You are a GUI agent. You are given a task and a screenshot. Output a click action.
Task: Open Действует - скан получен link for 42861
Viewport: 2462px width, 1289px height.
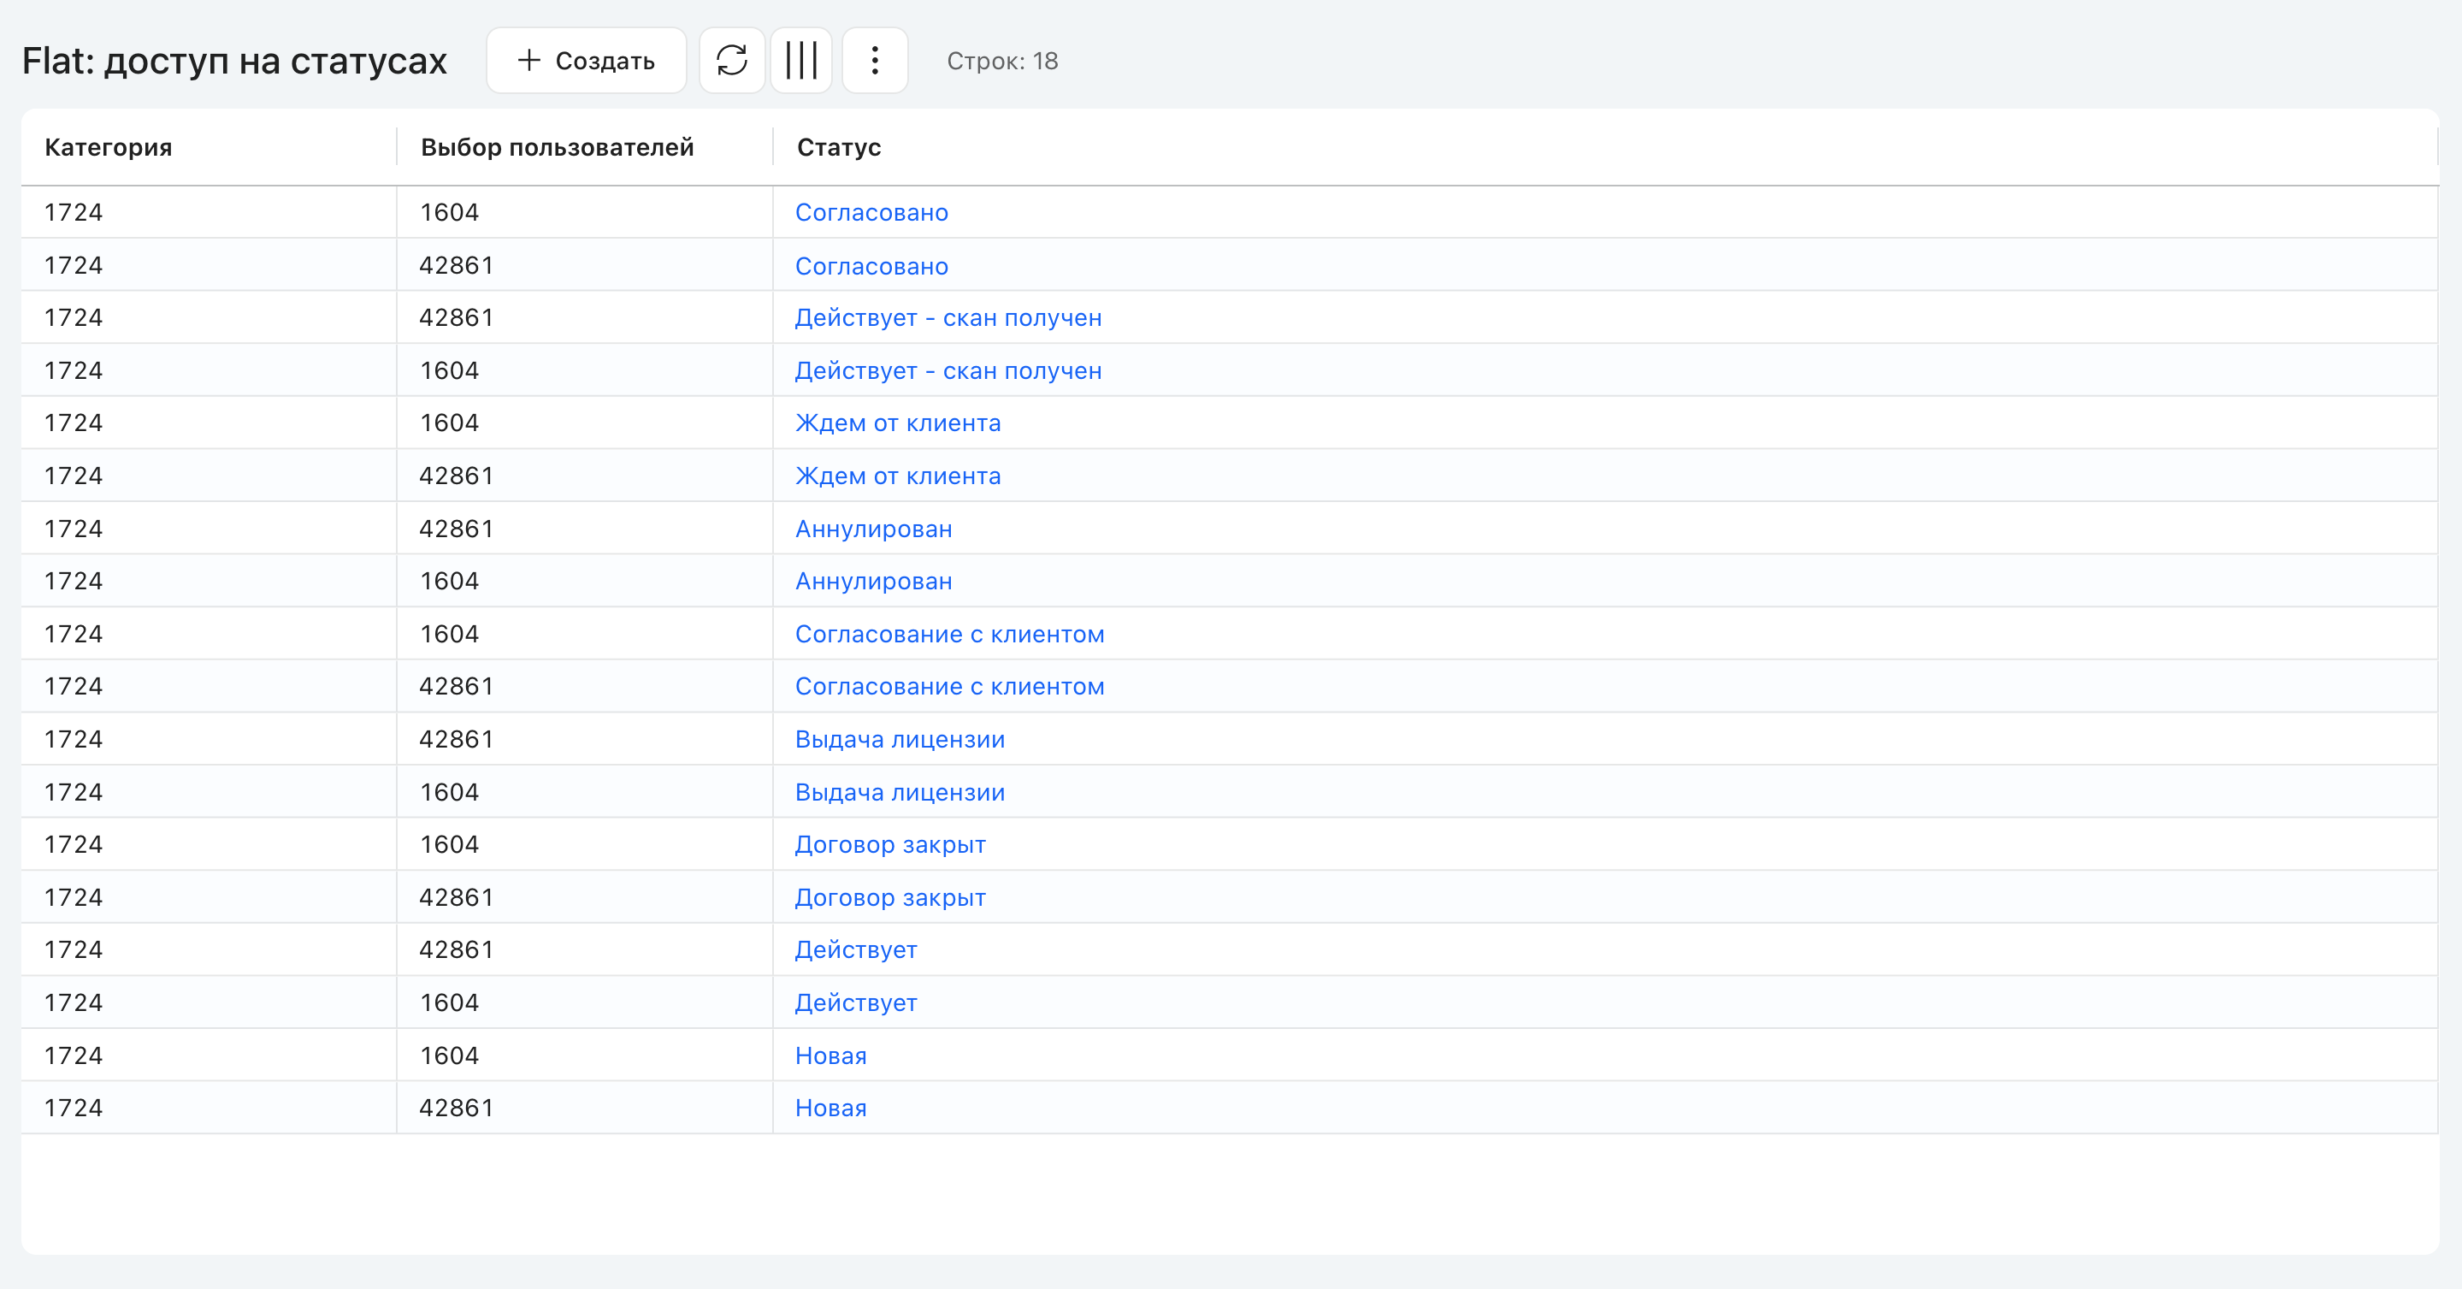(948, 317)
